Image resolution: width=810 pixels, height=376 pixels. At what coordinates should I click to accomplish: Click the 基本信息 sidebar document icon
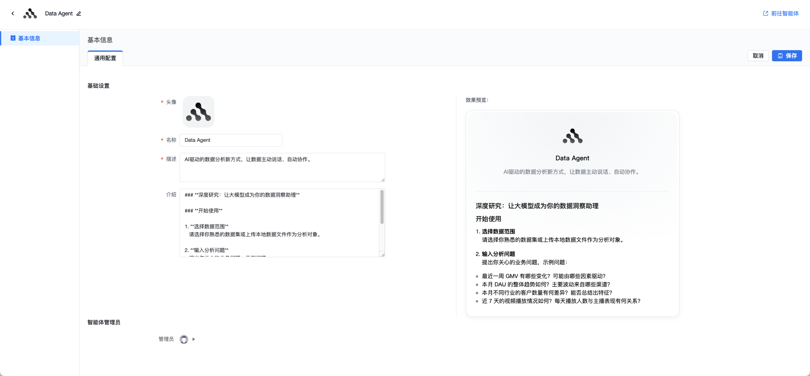pyautogui.click(x=13, y=38)
